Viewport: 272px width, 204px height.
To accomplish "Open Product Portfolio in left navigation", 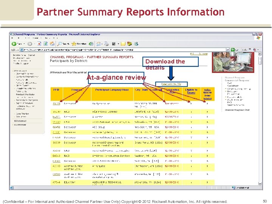I will point(25,94).
